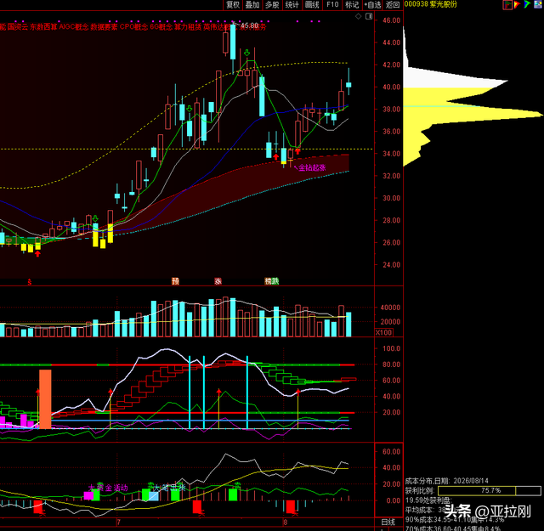Select the first chip distribution mode icon
Image resolution: width=544 pixels, height=531 pixels.
pos(507,4)
